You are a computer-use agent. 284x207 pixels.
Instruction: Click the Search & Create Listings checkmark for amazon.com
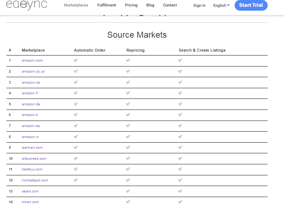[180, 60]
